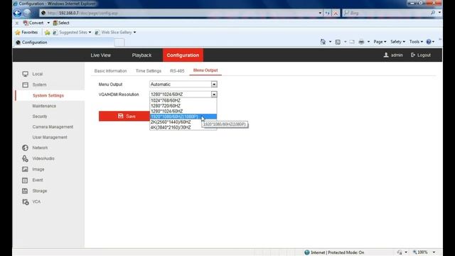The height and width of the screenshot is (256, 455).
Task: Click the Event sidebar icon
Action: pos(26,180)
